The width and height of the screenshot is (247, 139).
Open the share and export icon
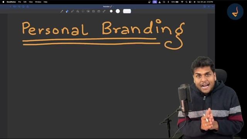click(x=28, y=7)
